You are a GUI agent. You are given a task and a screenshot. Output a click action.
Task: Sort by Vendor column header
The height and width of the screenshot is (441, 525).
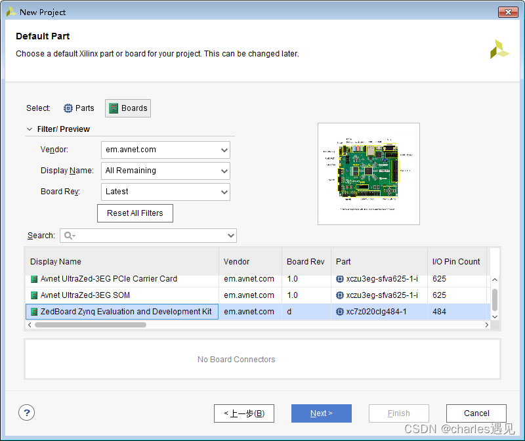point(250,262)
